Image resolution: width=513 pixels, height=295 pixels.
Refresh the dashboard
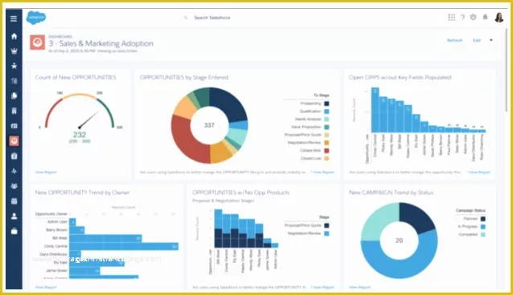[x=455, y=40]
